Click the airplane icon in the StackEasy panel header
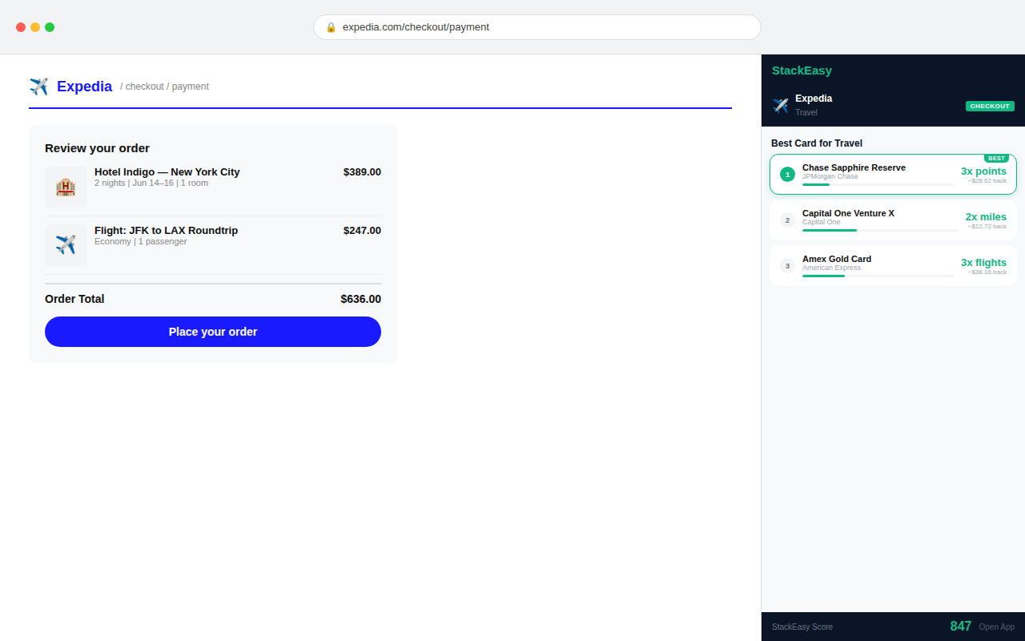The width and height of the screenshot is (1025, 641). pyautogui.click(x=780, y=106)
